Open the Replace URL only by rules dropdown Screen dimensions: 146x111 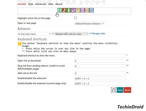[71, 34]
